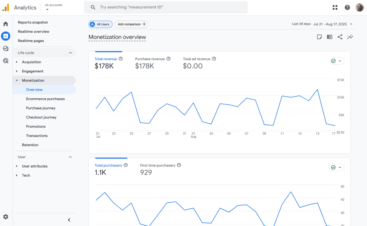Open the Home icon in left rail
This screenshot has width=367, height=226.
click(5, 24)
